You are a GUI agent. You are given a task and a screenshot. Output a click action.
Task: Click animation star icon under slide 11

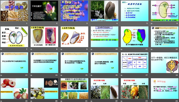(x=122, y=49)
